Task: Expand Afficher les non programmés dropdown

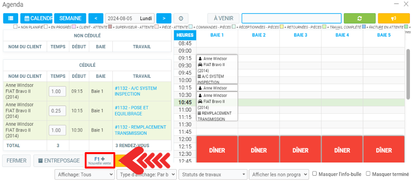Action: tap(279, 174)
